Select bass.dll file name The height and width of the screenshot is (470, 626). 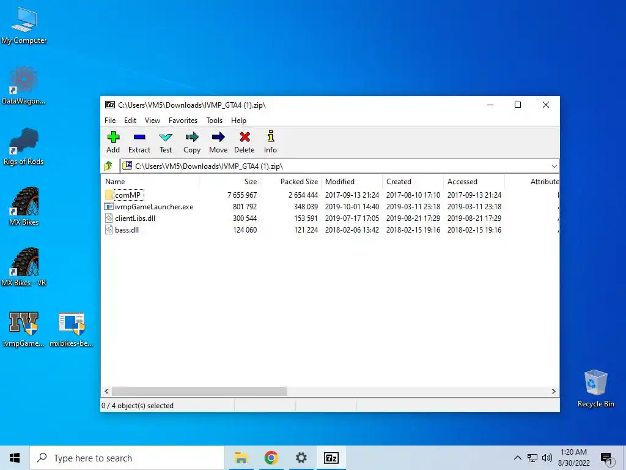tap(127, 230)
